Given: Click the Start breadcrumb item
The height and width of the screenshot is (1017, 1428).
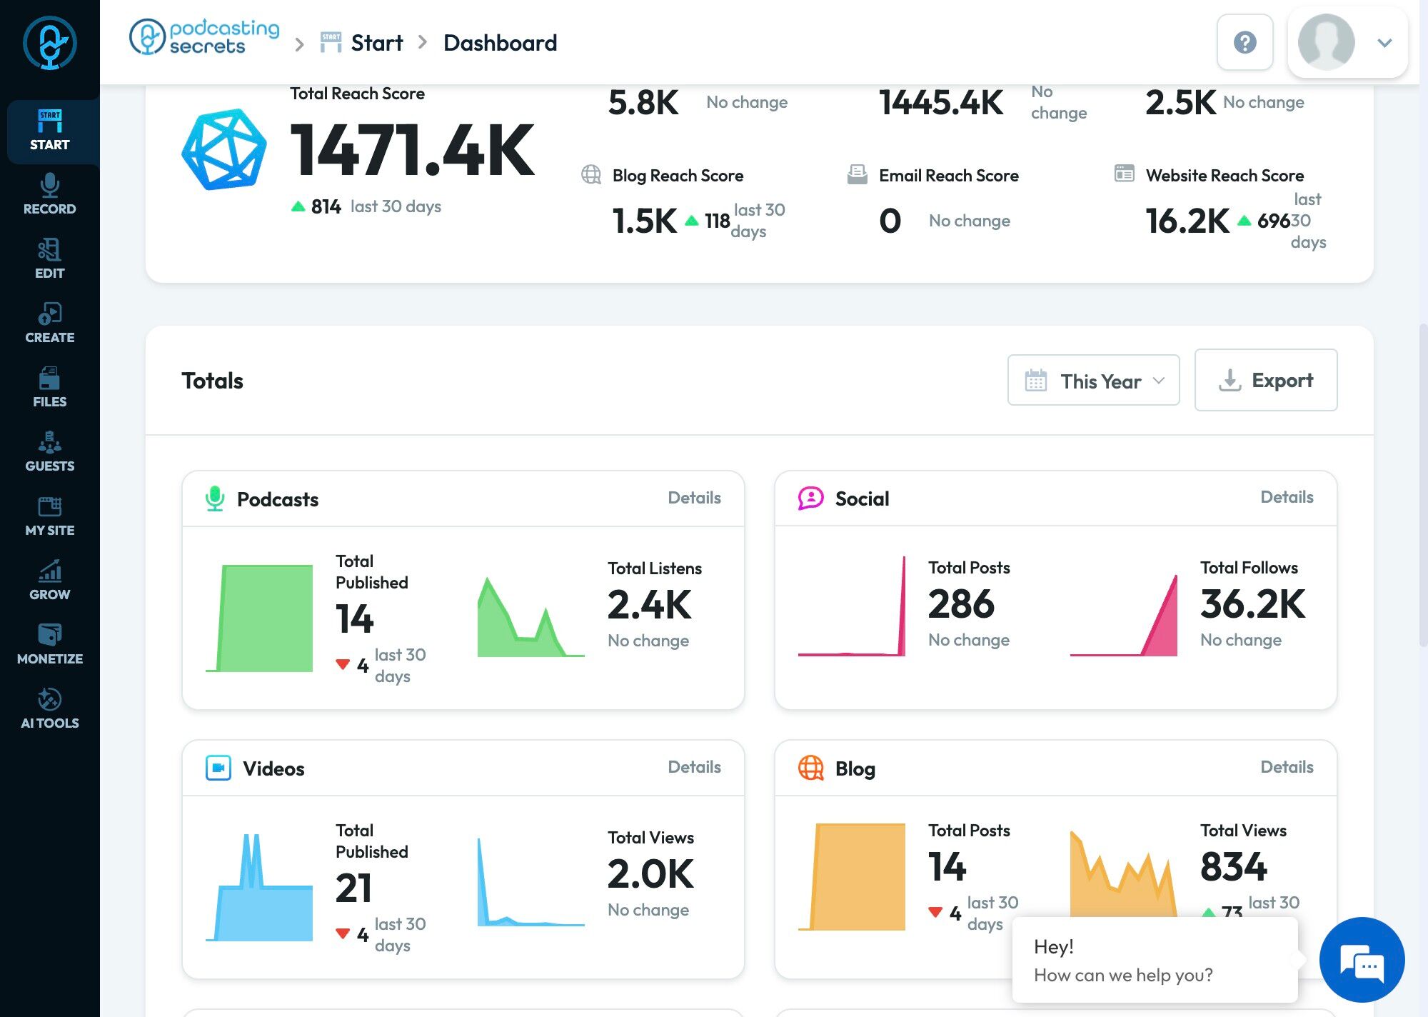Looking at the screenshot, I should (376, 43).
